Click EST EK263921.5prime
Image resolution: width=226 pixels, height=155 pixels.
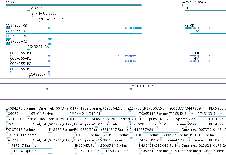point(114,135)
